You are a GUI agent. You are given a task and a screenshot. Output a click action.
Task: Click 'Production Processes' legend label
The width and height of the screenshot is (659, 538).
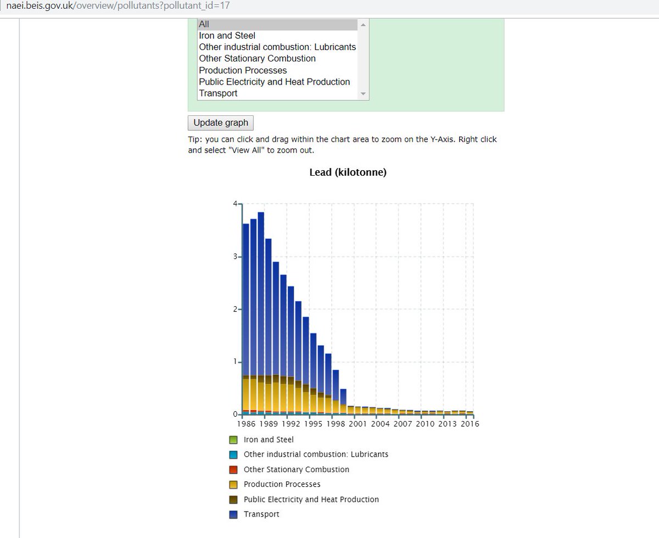(x=282, y=484)
